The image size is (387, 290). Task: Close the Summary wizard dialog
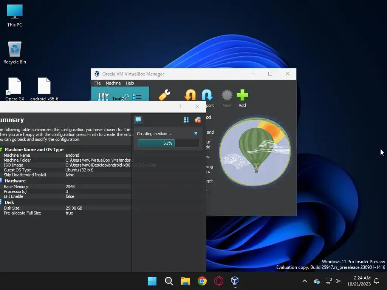(197, 106)
